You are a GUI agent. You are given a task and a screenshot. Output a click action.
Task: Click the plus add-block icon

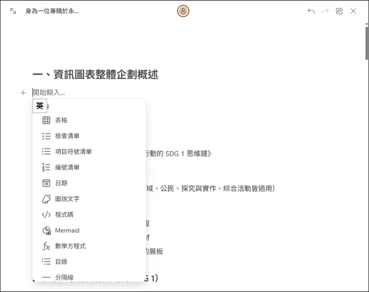pyautogui.click(x=23, y=93)
